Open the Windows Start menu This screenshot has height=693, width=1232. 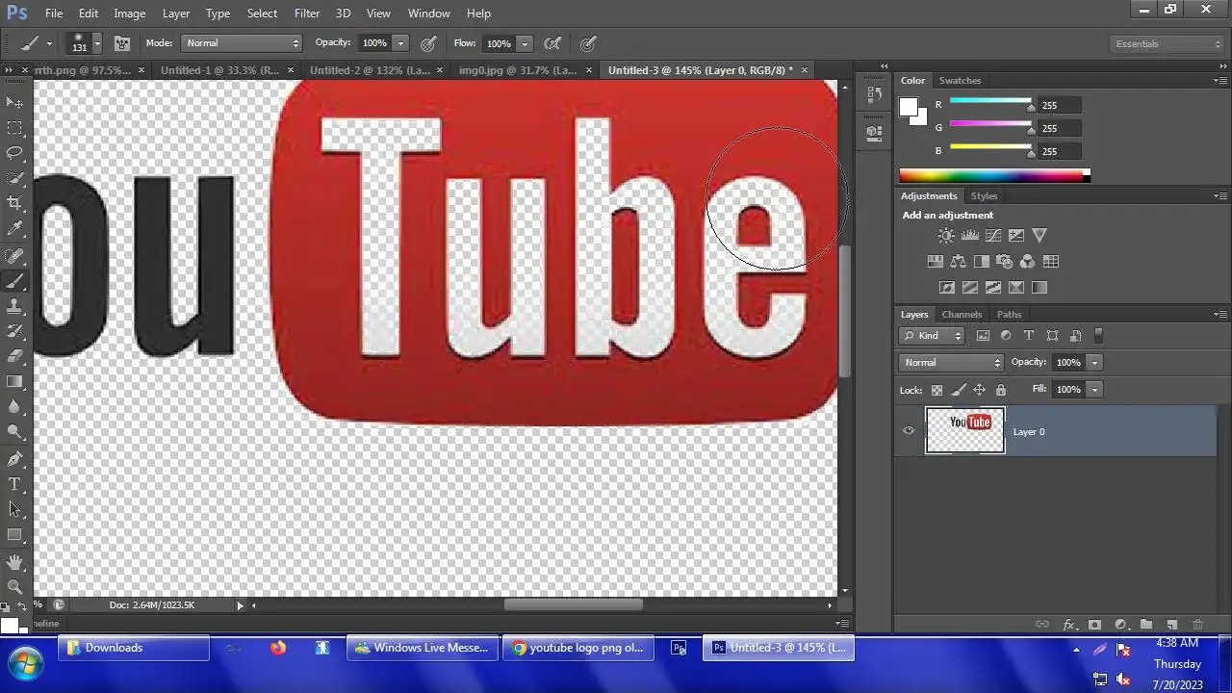24,663
